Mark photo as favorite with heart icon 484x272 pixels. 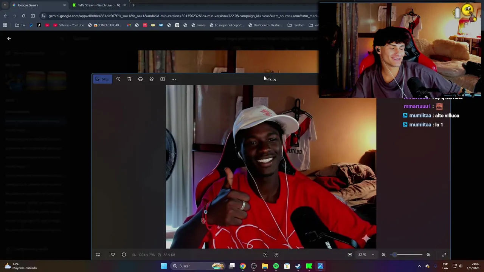click(113, 255)
